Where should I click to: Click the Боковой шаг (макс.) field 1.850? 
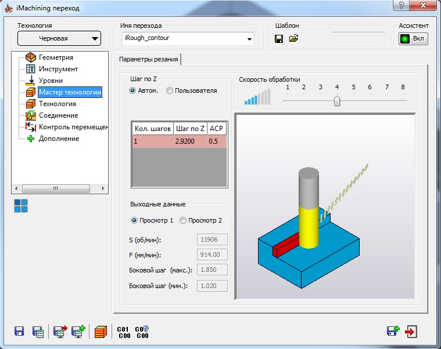tap(212, 270)
